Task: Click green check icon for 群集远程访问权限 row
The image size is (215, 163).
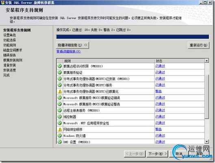Action: 60,66
